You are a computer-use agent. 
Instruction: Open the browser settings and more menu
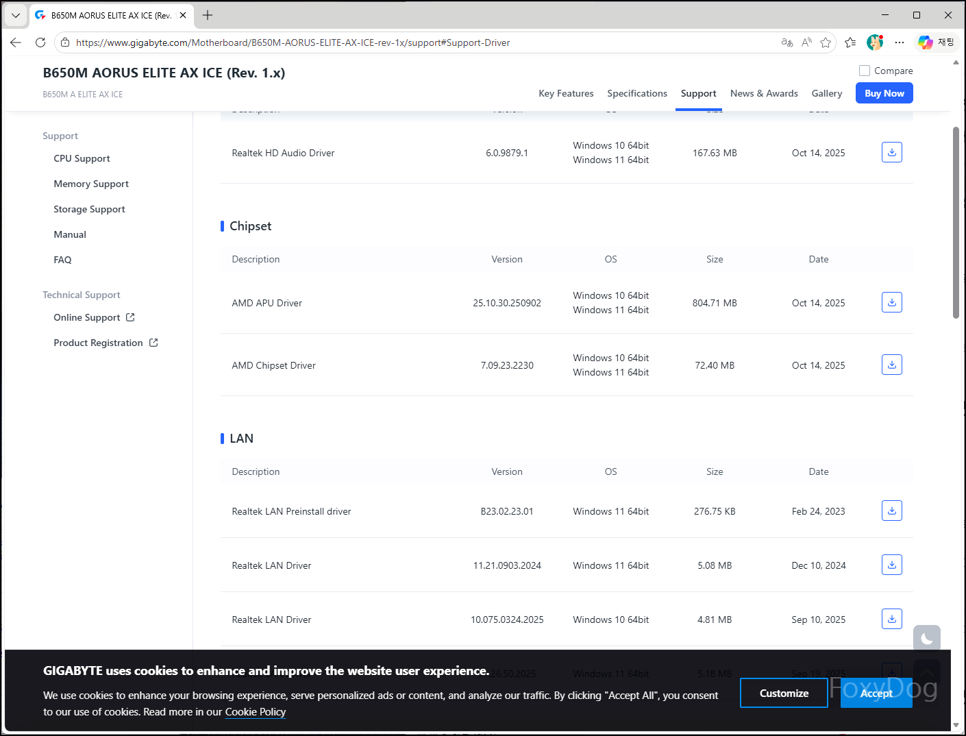pos(900,42)
